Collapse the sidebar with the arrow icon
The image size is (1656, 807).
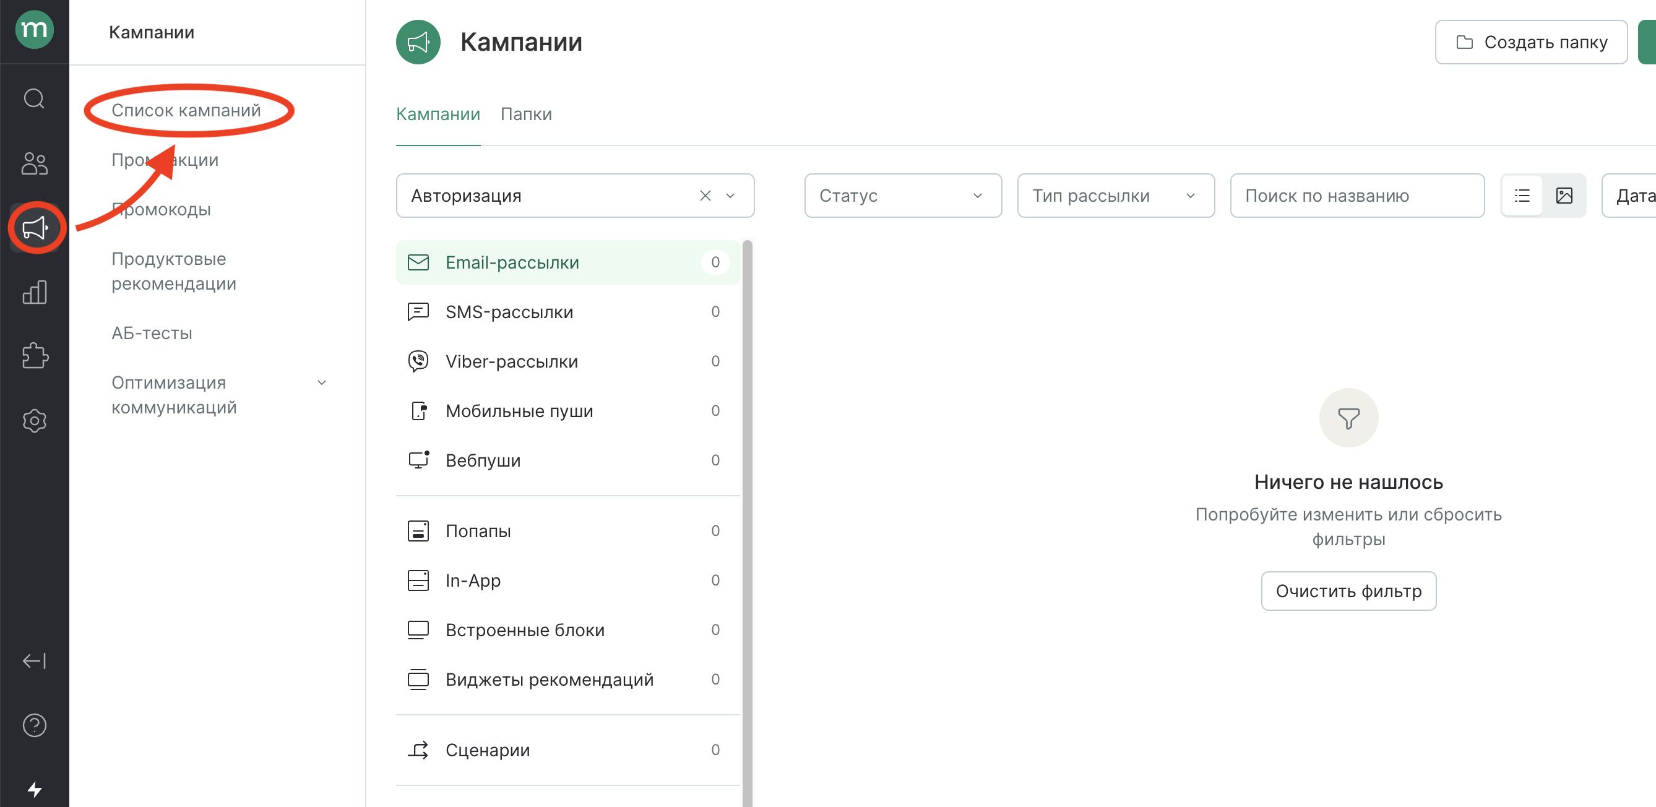tap(34, 660)
